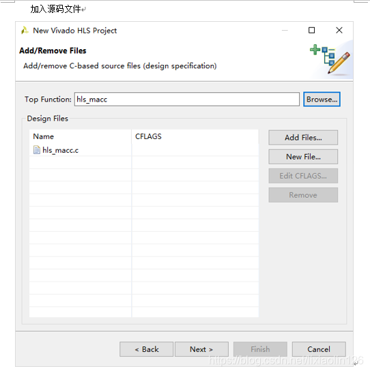Click the Vivado HLS logo in title bar
This screenshot has height=373, width=370.
click(25, 31)
